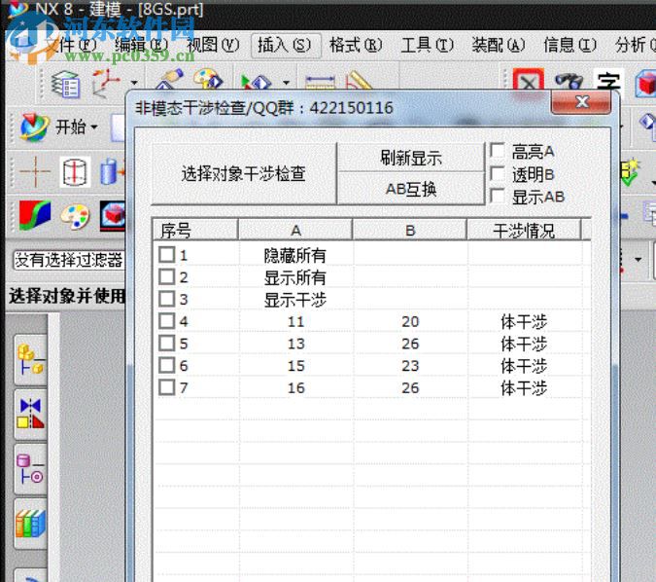Click the 选择对象干涉检查 button
The width and height of the screenshot is (656, 582).
[244, 173]
